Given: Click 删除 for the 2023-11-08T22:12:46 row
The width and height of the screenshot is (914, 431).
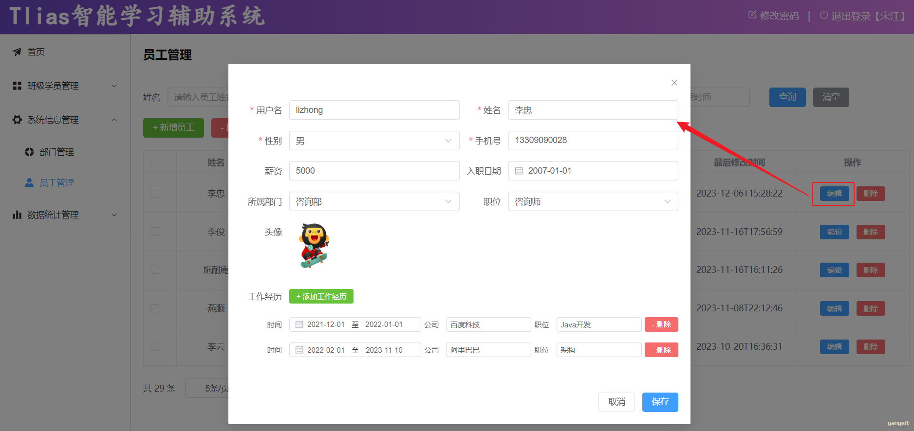Looking at the screenshot, I should [871, 308].
